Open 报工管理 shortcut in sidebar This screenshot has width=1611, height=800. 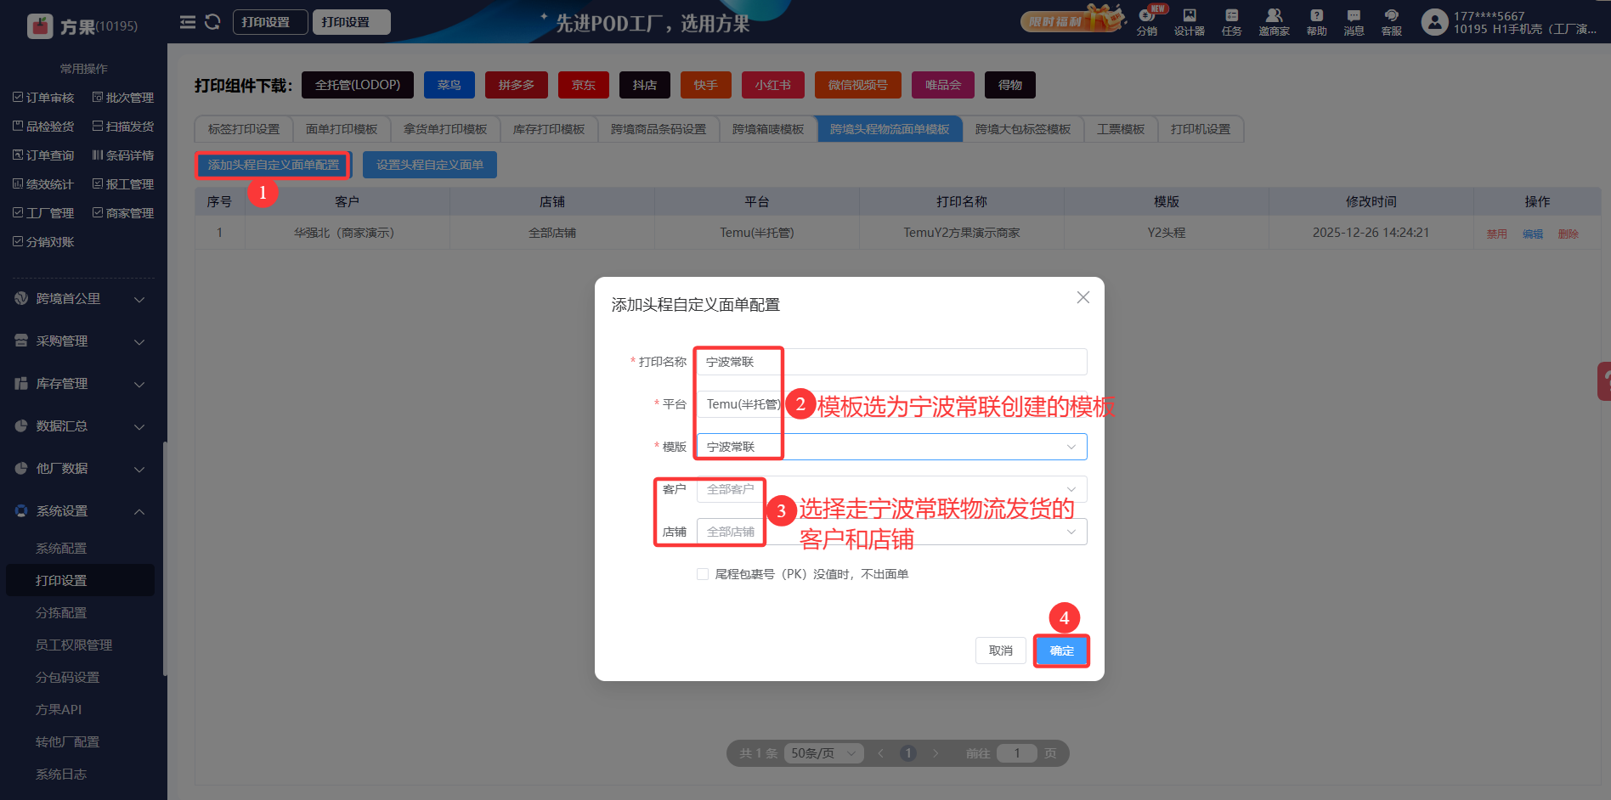[x=123, y=184]
